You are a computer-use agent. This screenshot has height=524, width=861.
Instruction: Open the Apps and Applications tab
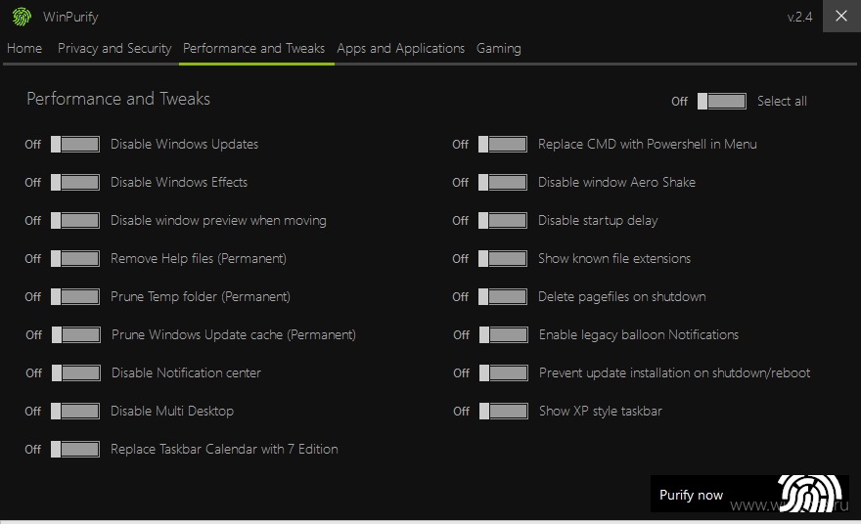point(401,48)
